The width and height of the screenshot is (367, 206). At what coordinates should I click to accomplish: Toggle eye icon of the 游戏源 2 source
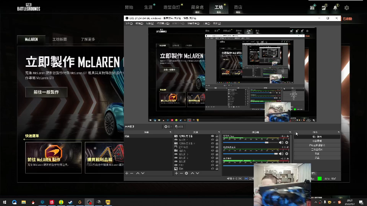(x=212, y=158)
